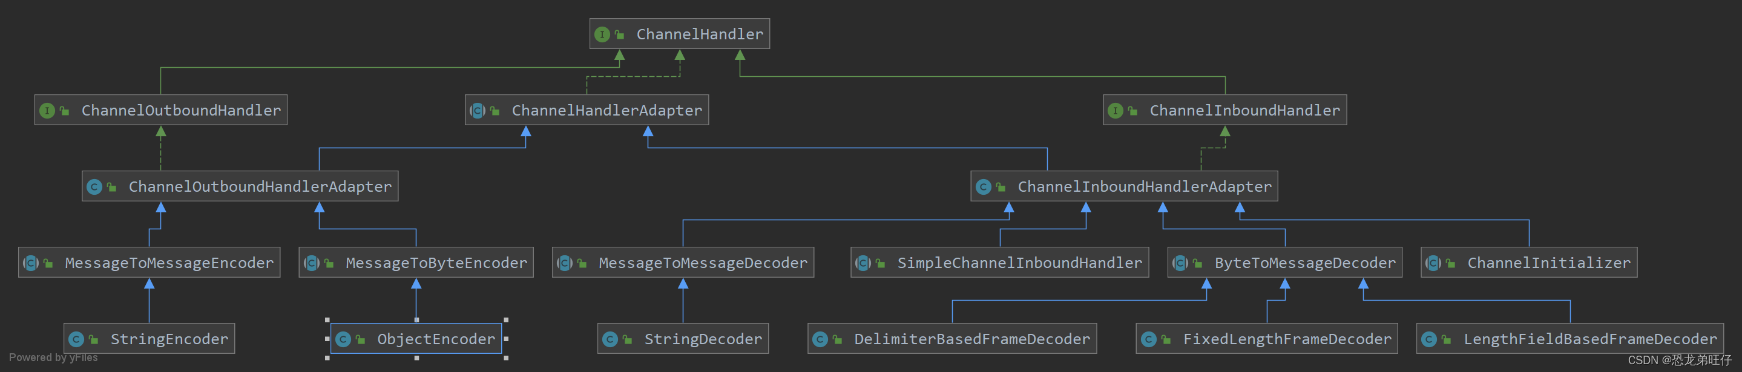The image size is (1742, 372).
Task: Click the Powered by yFiles text
Action: pyautogui.click(x=53, y=358)
